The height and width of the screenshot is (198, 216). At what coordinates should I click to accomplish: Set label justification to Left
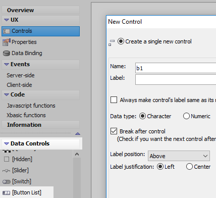click(x=160, y=167)
